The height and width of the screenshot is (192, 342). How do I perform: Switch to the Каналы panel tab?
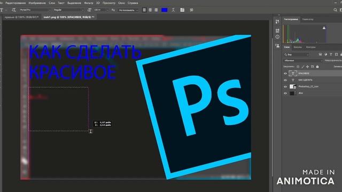tap(298, 47)
